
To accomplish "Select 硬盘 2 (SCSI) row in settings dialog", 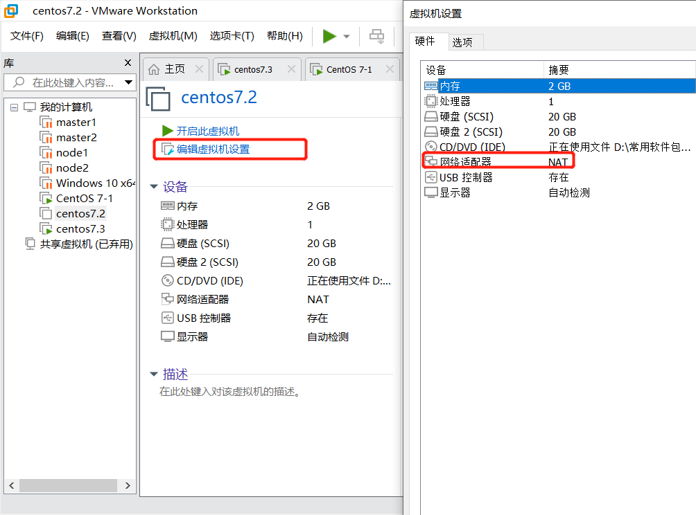I will point(559,132).
